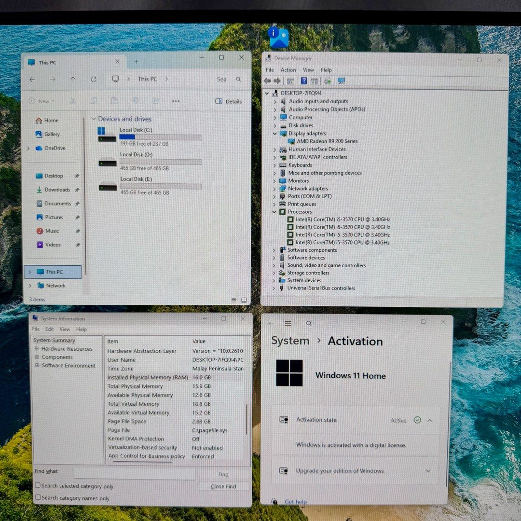
Task: Expand OneDrive in File Explorer sidebar
Action: coord(28,148)
